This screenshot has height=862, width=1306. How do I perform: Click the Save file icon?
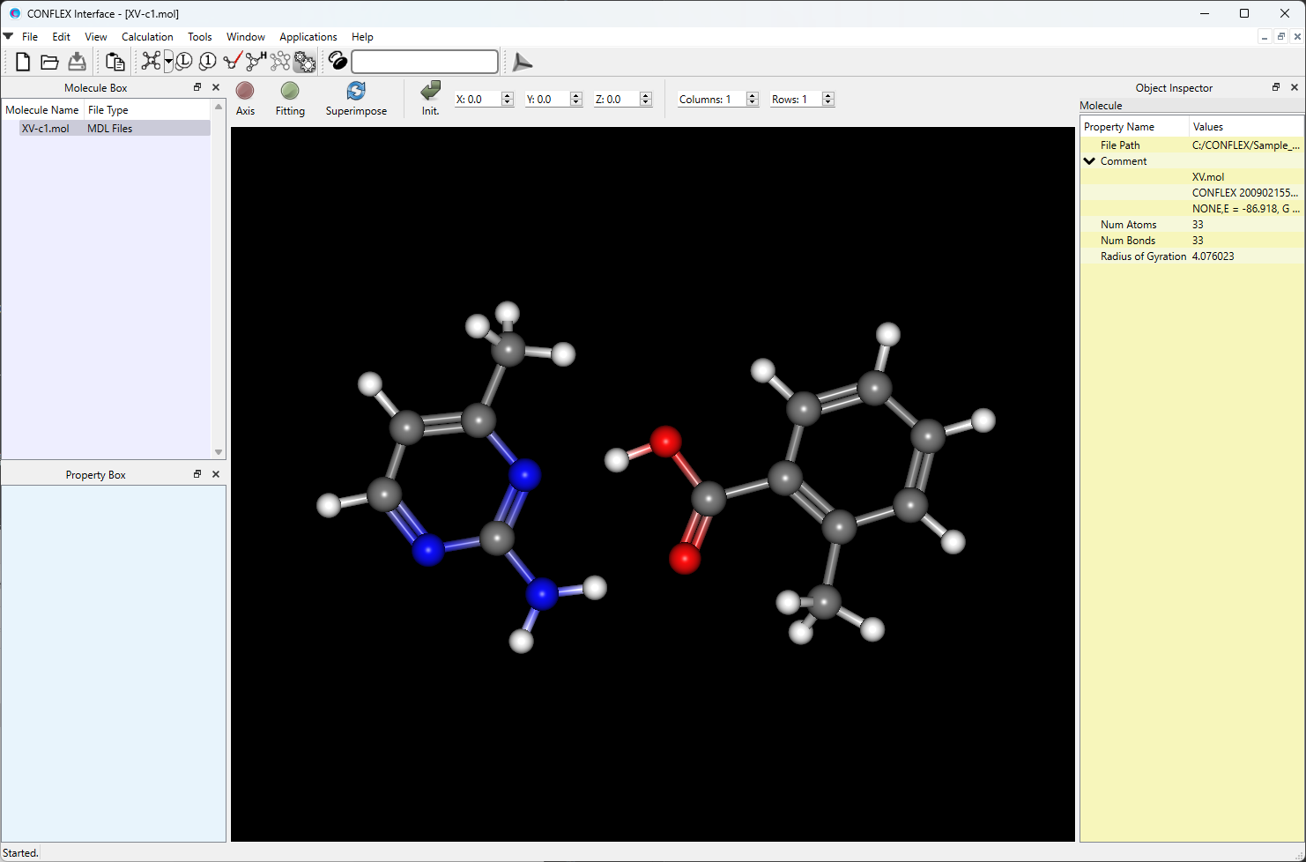click(78, 62)
